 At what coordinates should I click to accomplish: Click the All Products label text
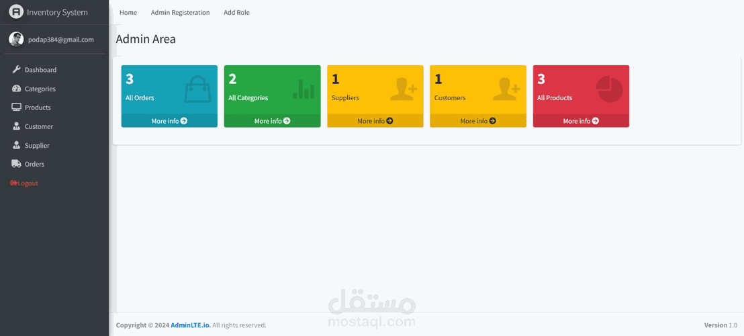coord(554,97)
